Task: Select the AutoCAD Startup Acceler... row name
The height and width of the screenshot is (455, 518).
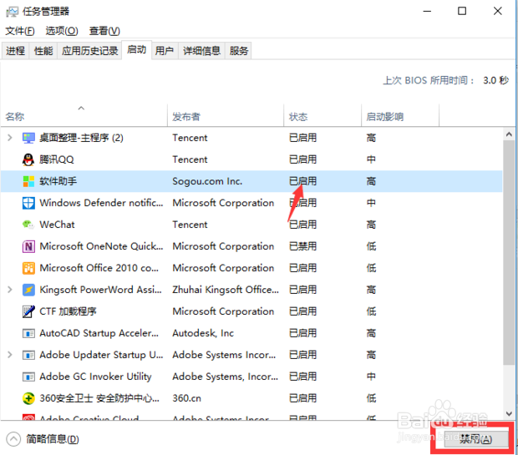Action: 99,333
